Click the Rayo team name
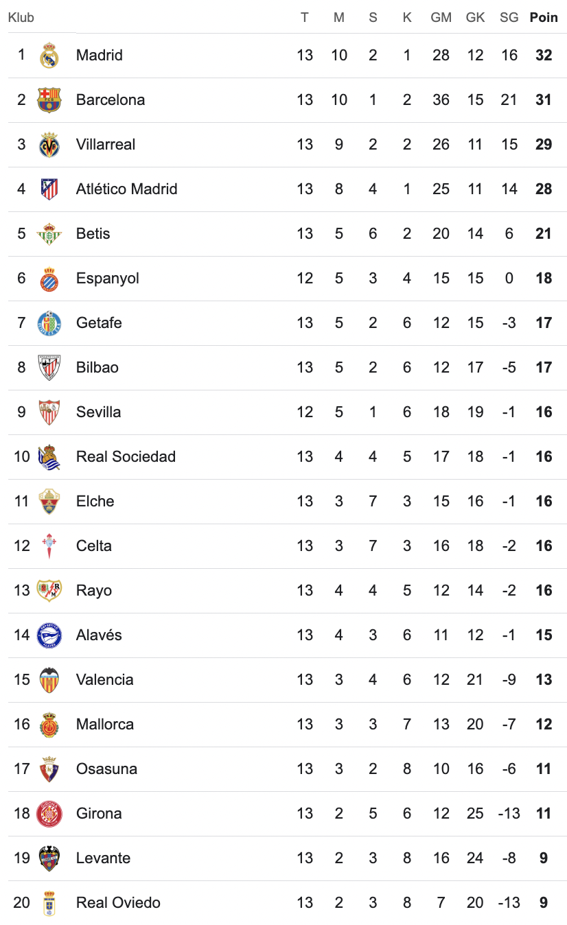Image resolution: width=567 pixels, height=925 pixels. [93, 591]
